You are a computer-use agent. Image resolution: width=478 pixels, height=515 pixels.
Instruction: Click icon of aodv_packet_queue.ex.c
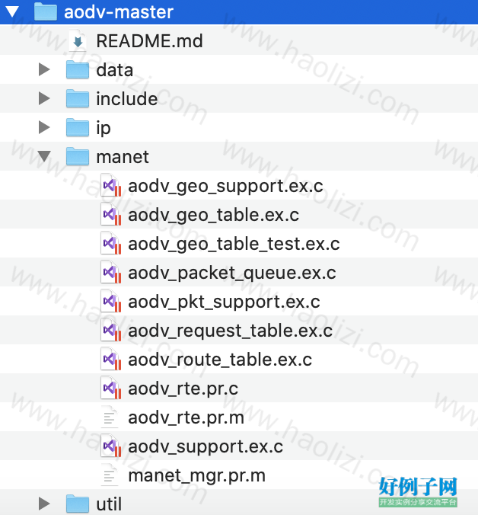coord(111,272)
